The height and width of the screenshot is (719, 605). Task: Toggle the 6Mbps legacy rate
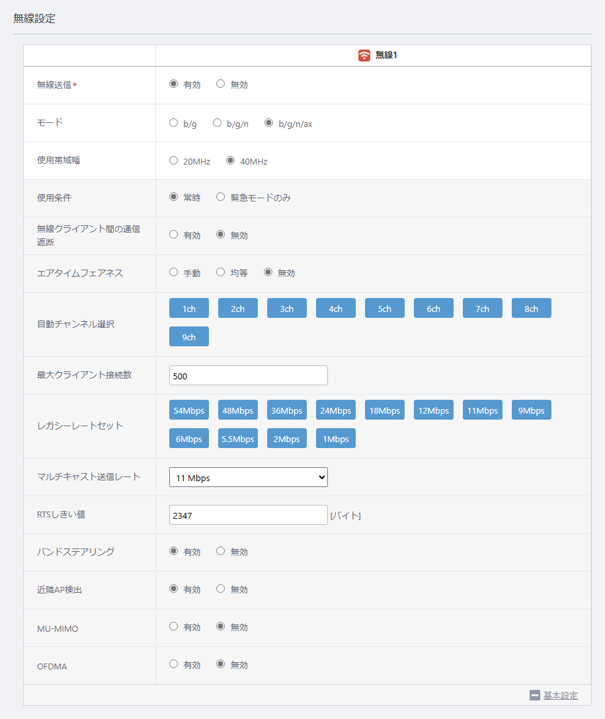click(189, 438)
